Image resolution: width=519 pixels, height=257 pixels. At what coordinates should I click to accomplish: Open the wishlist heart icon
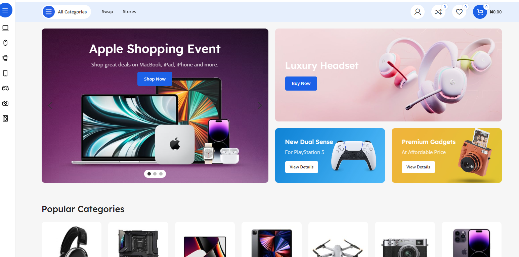pos(459,12)
